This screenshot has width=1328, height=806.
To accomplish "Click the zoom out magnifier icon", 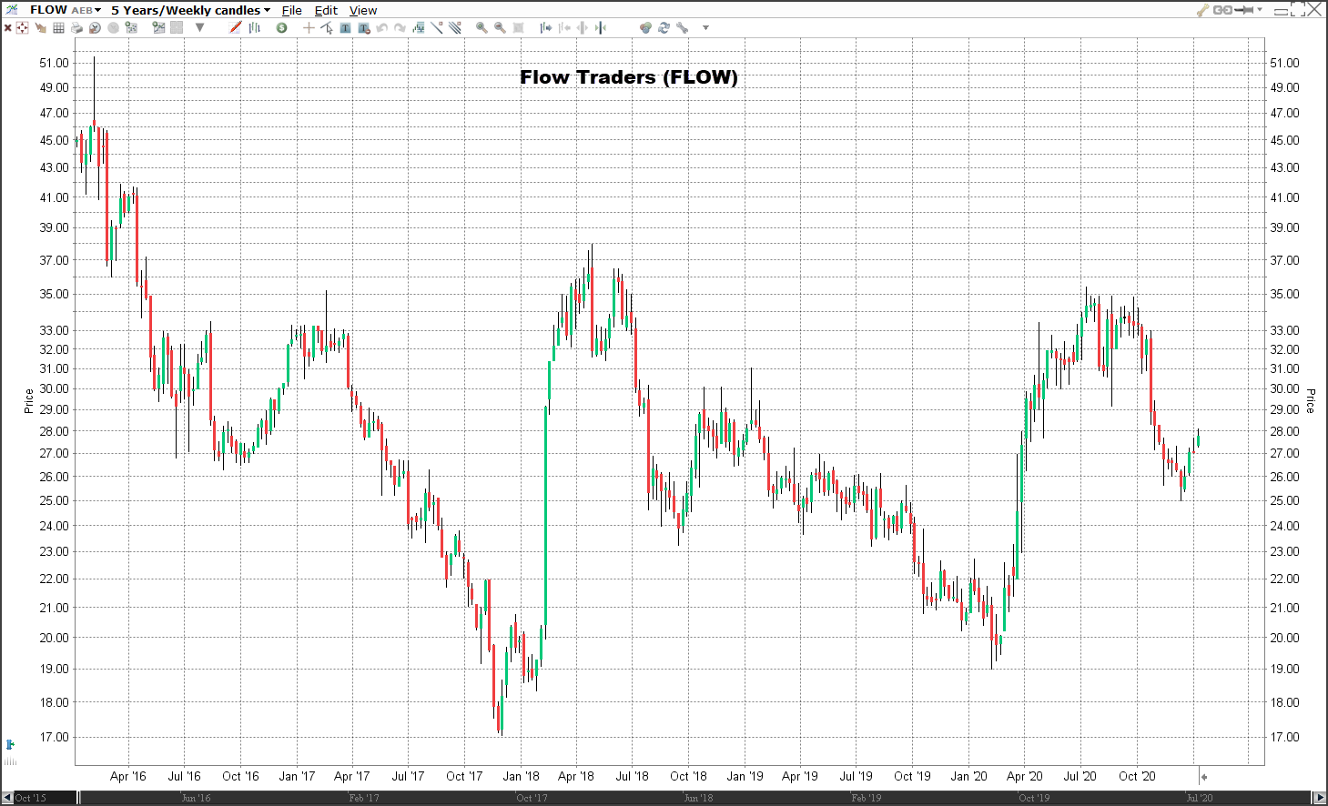I will 500,27.
